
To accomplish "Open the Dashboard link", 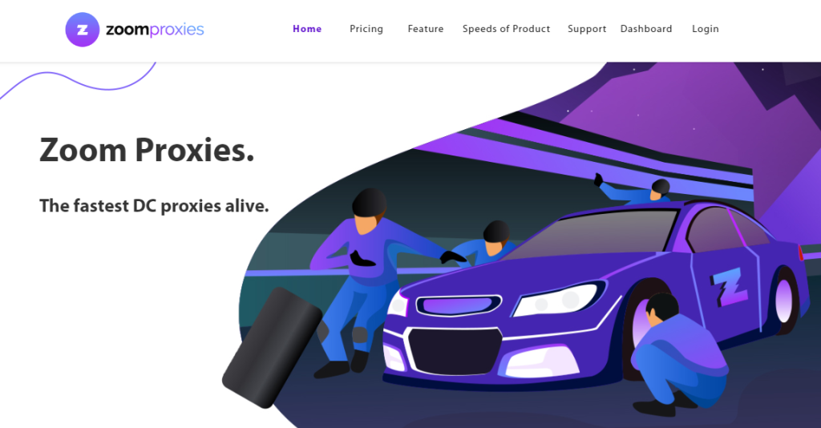I will pos(646,29).
